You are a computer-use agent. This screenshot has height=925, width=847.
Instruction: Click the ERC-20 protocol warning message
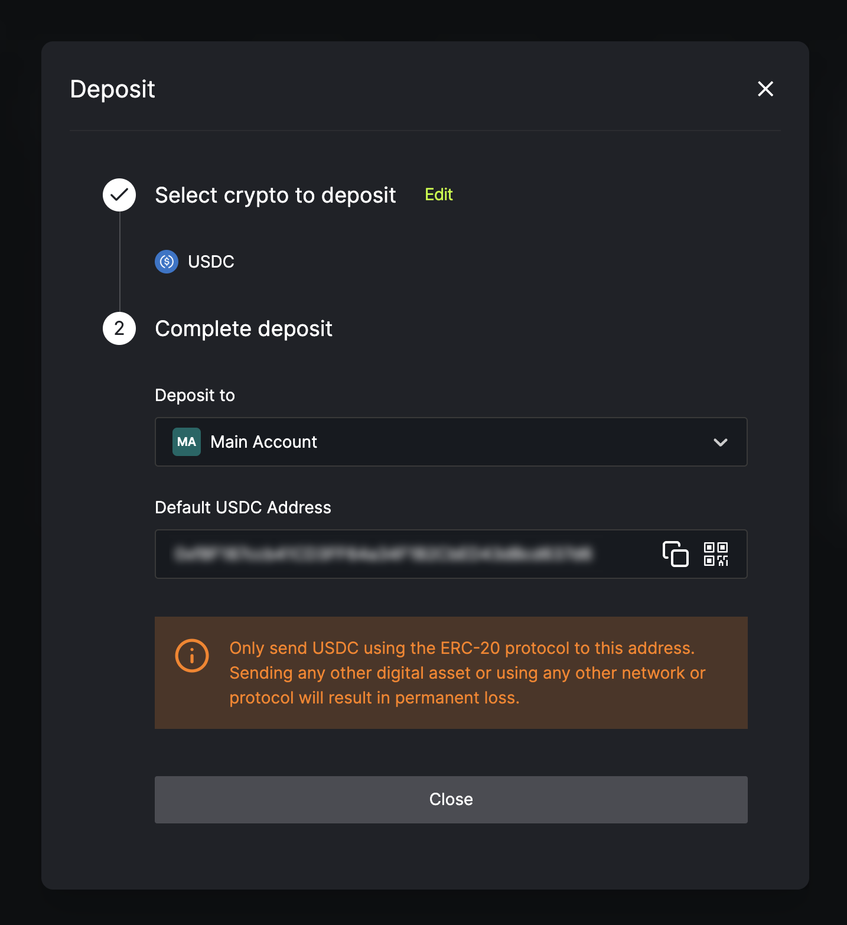(x=467, y=673)
